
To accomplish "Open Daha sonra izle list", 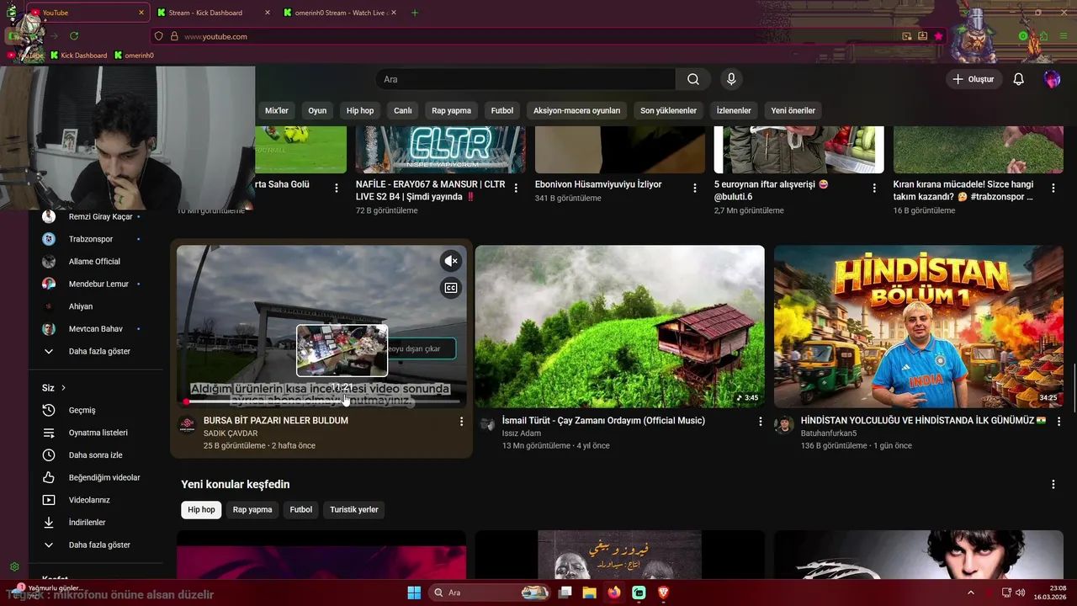I will [95, 455].
